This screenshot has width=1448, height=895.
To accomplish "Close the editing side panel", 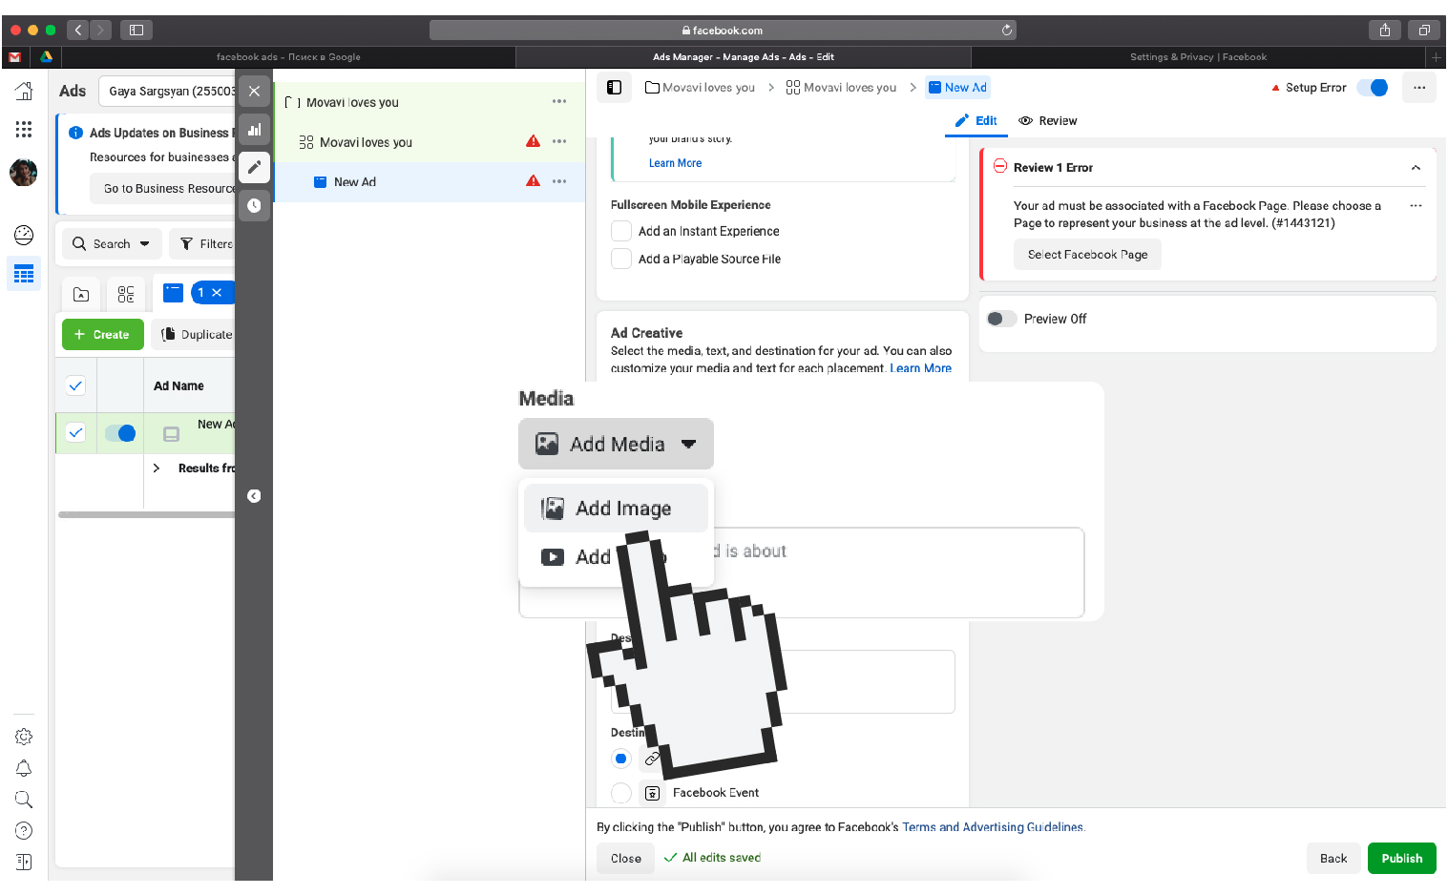I will click(254, 91).
